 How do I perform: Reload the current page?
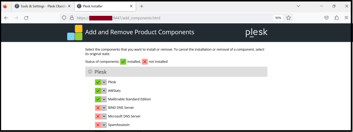26,18
